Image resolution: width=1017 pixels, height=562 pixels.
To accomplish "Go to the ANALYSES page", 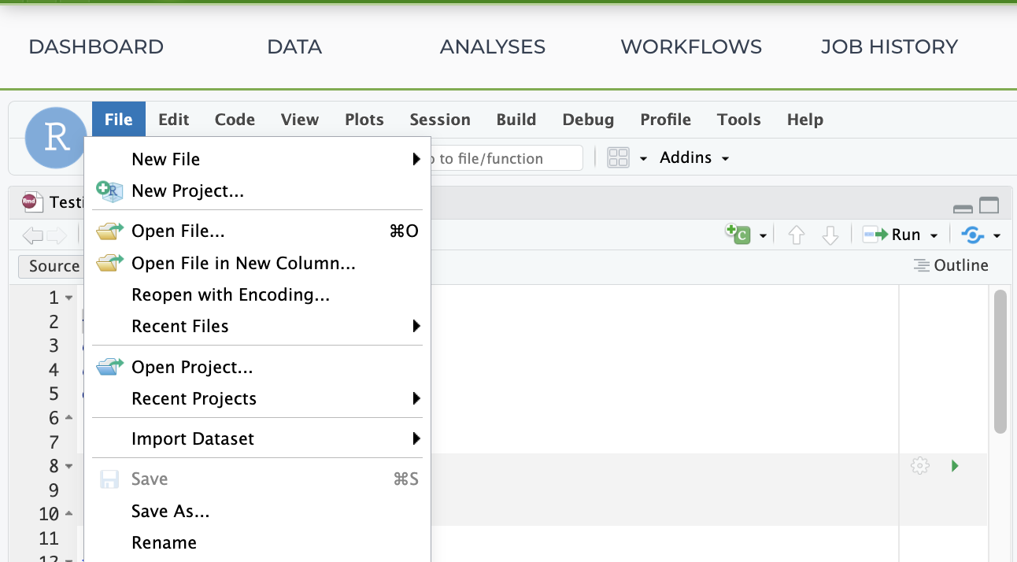I will coord(493,47).
